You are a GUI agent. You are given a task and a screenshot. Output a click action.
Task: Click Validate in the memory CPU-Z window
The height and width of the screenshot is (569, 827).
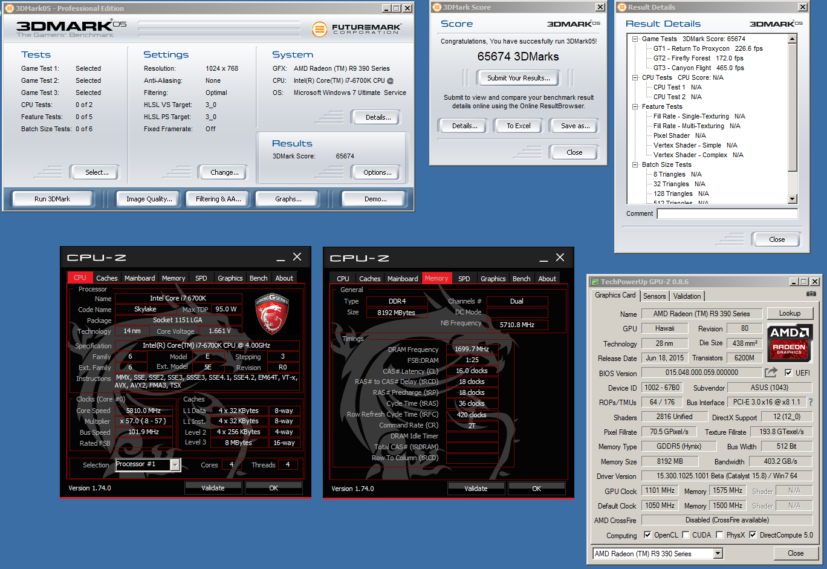pos(476,489)
